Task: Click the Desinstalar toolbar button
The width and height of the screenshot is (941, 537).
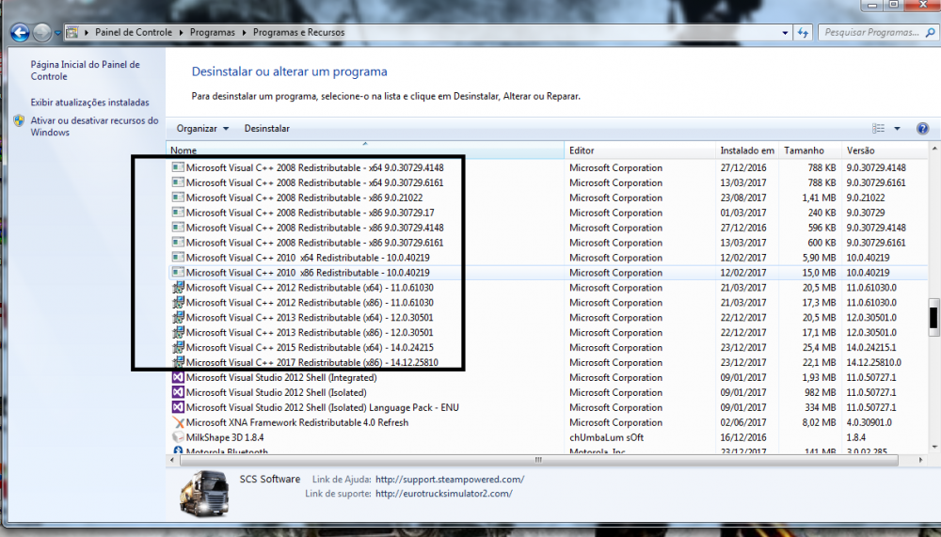Action: click(x=267, y=129)
